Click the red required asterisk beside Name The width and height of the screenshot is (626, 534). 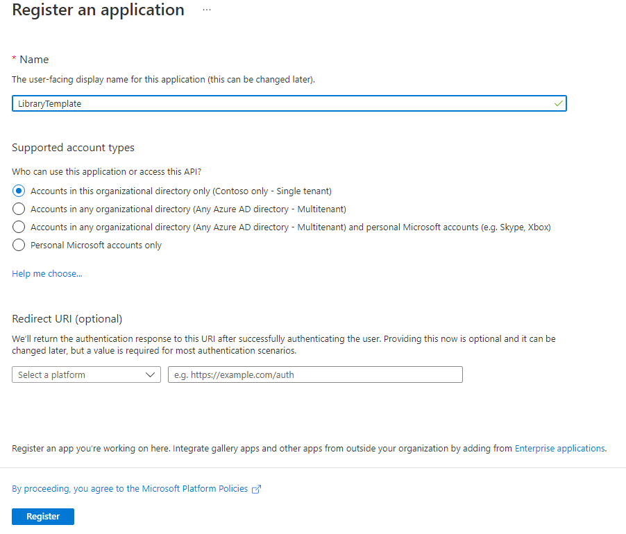coord(14,59)
